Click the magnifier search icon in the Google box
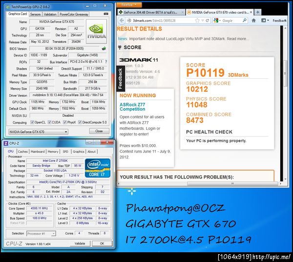This screenshot has height=262, width=293. pyautogui.click(x=245, y=21)
